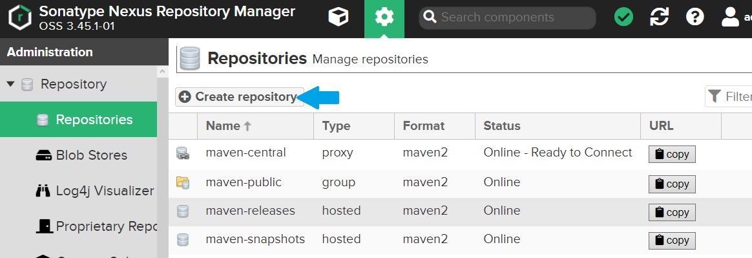Sort by the Name column header
This screenshot has width=752, height=258.
pos(255,126)
